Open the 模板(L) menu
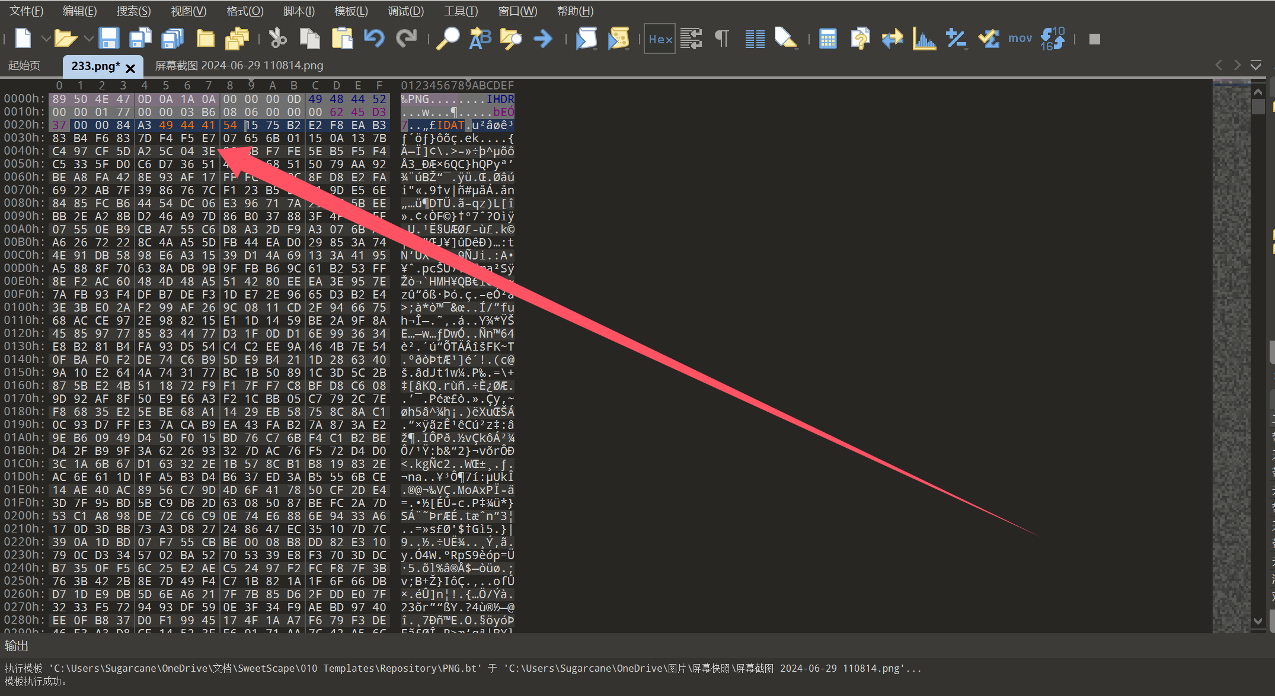 click(351, 11)
